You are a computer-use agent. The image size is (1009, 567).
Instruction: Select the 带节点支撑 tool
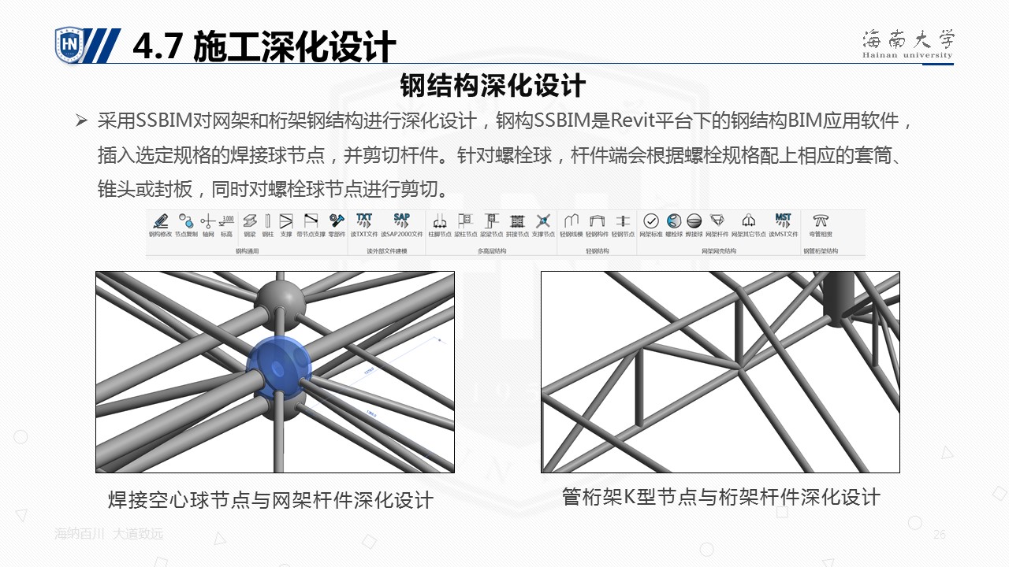tap(311, 225)
